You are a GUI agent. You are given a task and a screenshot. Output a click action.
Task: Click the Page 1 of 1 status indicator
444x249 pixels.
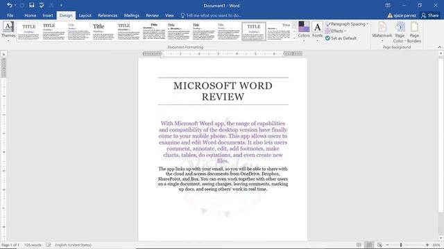[10, 245]
